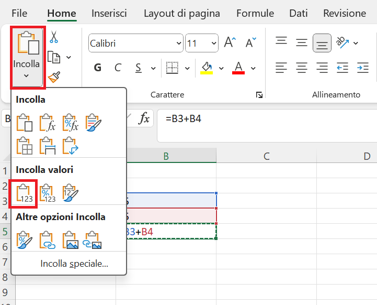Switch to the Inserisci tab
The image size is (377, 305).
coord(109,13)
